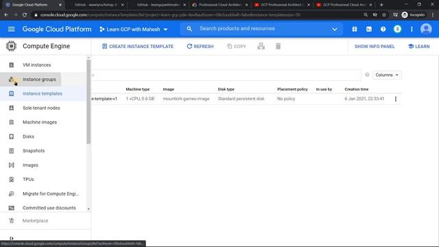Open the Google account avatar

(x=426, y=29)
